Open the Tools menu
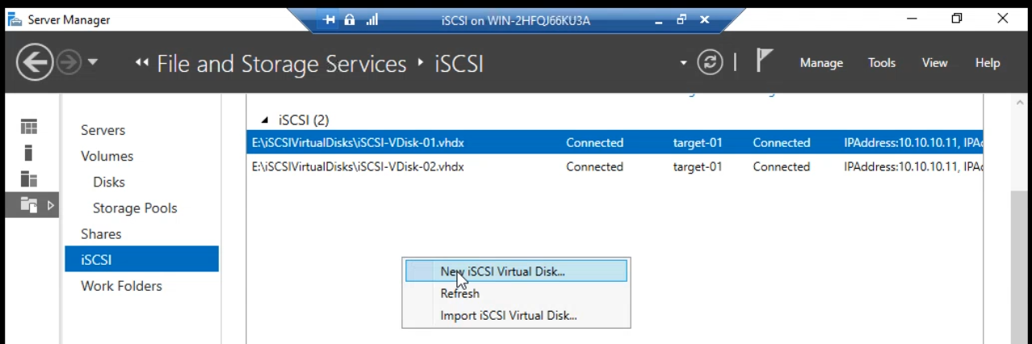The width and height of the screenshot is (1032, 344). 882,63
